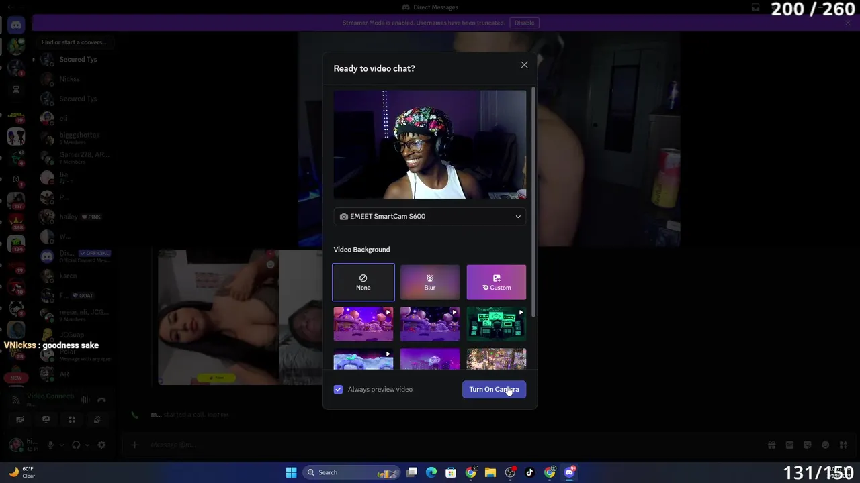860x483 pixels.
Task: Click the user avatar in bottom panel
Action: (x=16, y=445)
